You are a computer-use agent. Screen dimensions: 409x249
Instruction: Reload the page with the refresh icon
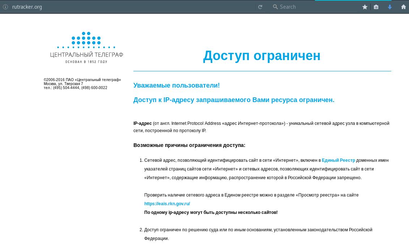pos(260,7)
